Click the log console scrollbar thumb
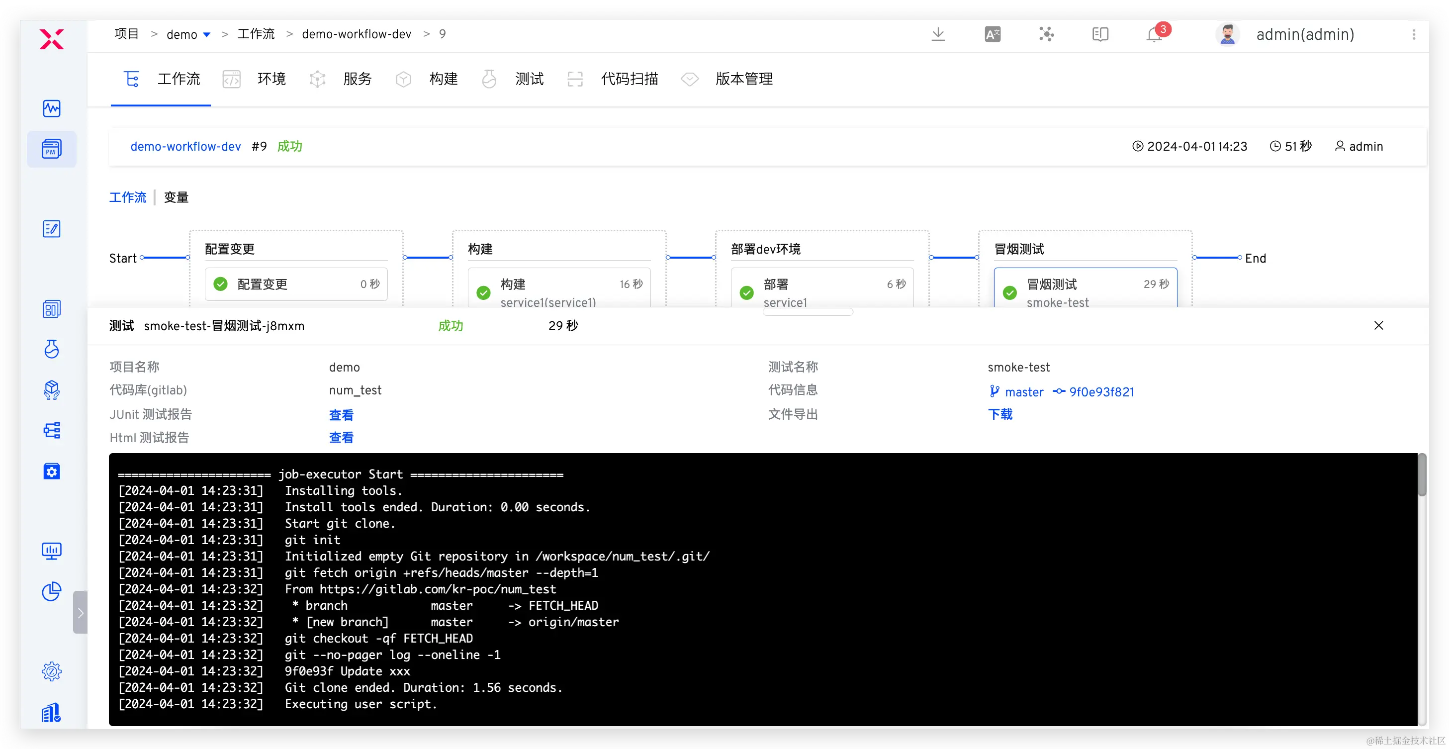The height and width of the screenshot is (749, 1449). [x=1422, y=475]
